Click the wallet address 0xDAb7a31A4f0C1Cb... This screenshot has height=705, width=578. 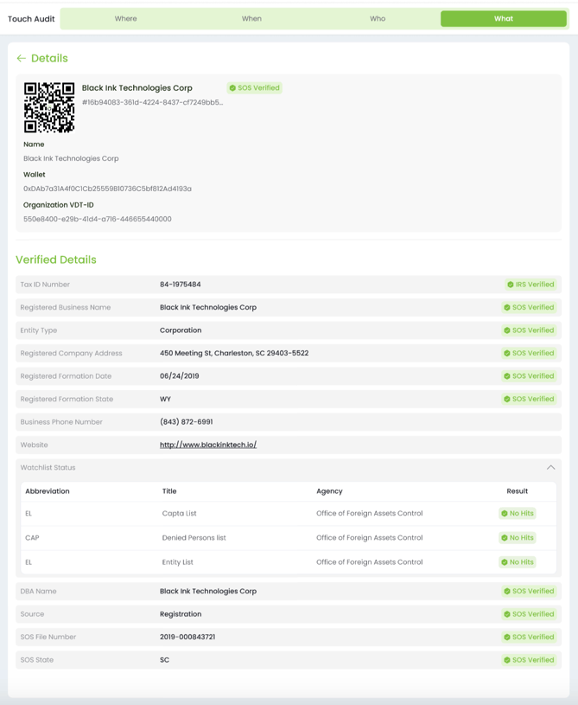[107, 189]
